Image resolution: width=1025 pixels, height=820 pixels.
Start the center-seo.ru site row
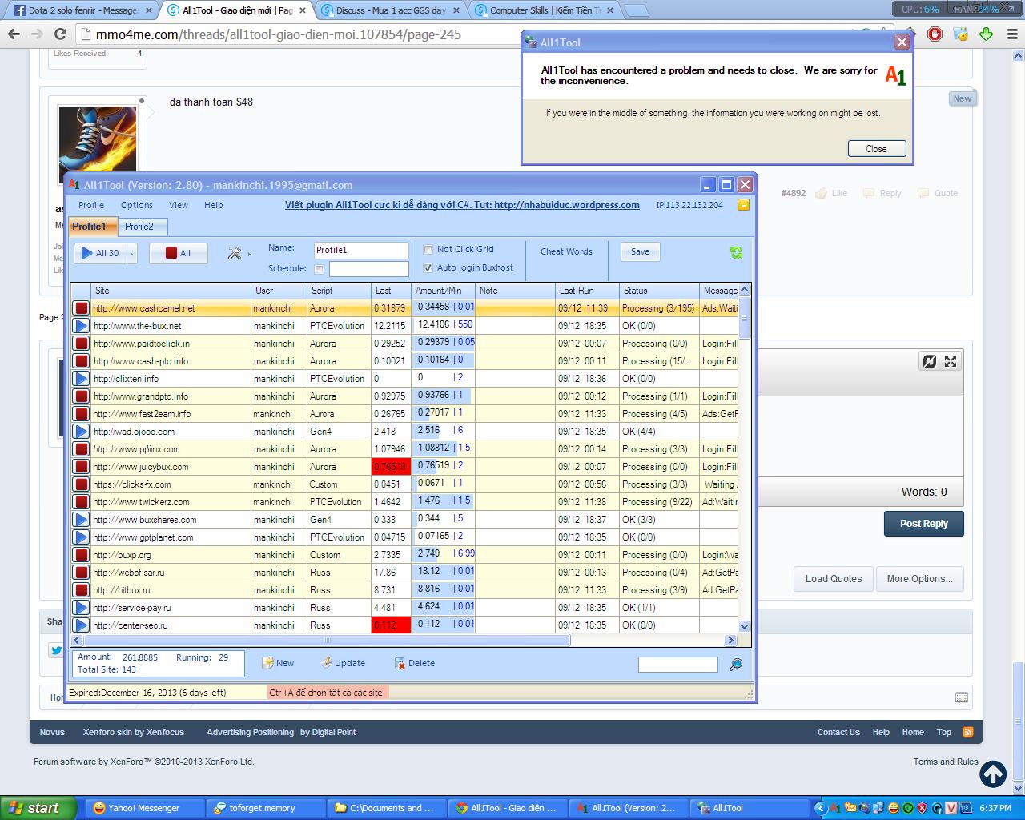click(81, 625)
